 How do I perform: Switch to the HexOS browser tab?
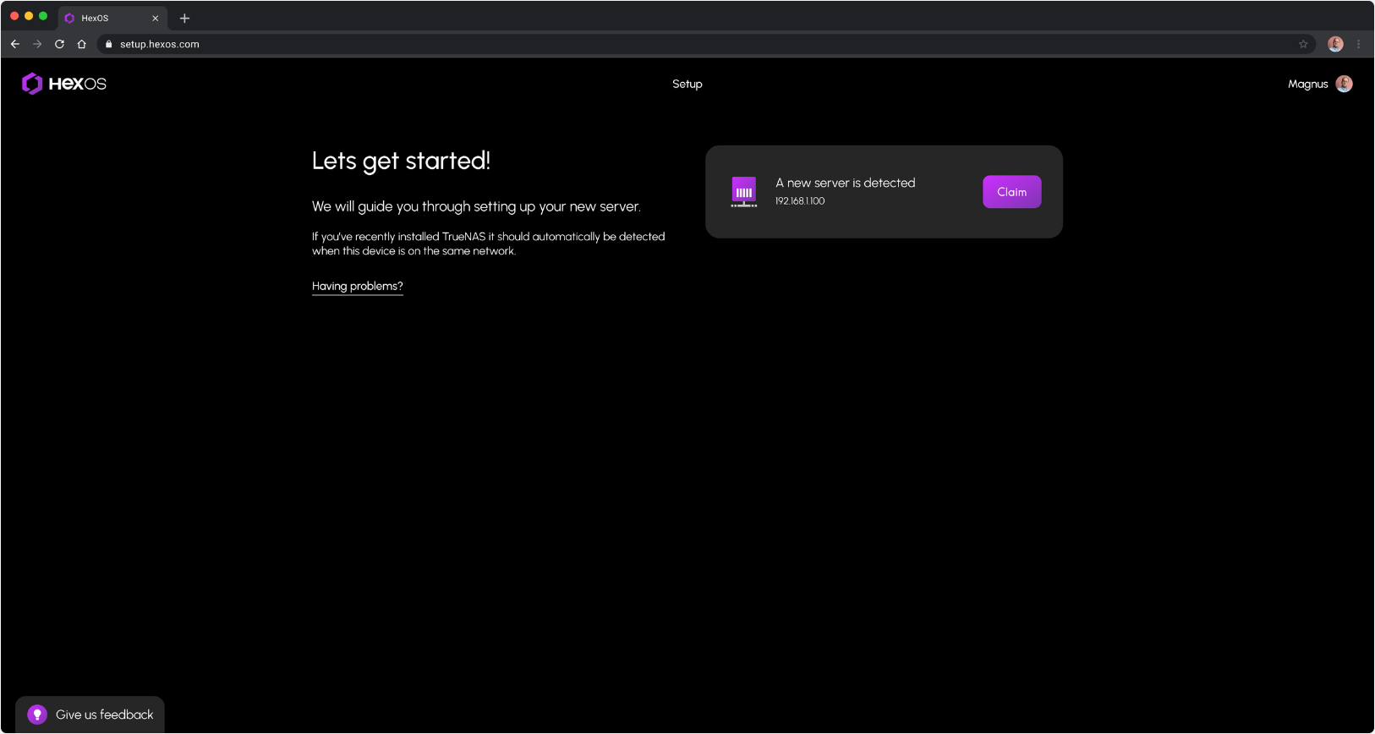tap(112, 18)
